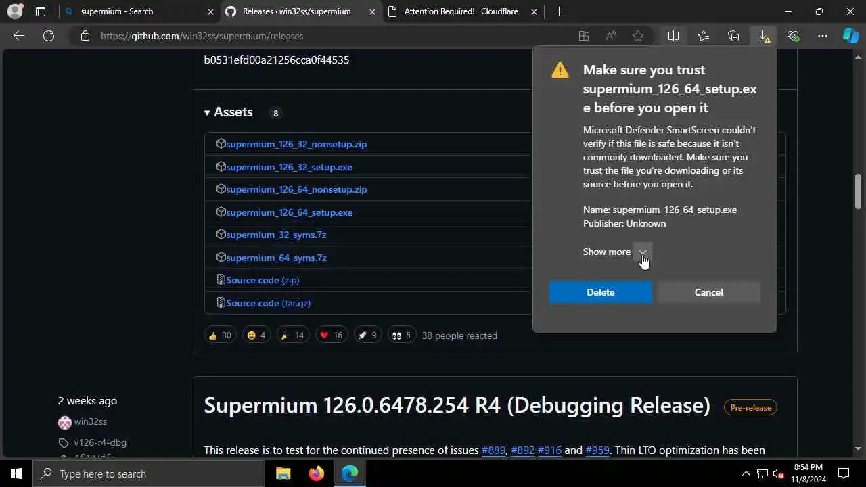Viewport: 866px width, 487px height.
Task: Click the eyes reaction with 5
Action: (x=402, y=335)
